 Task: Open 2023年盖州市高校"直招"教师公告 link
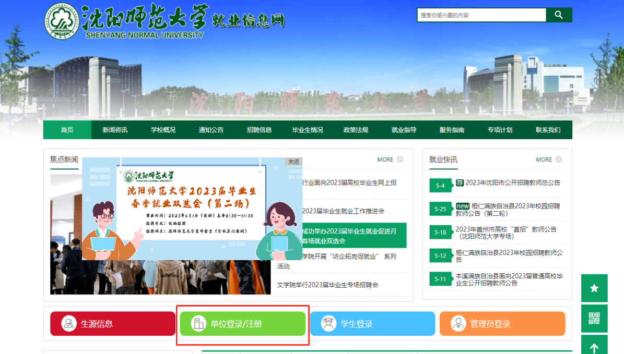(506, 233)
